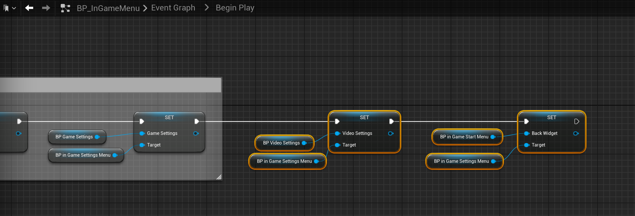
Task: Select the BP in Game Start Menu node
Action: (464, 137)
